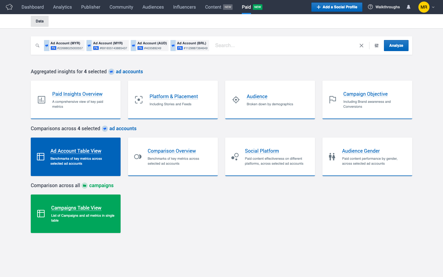Switch to the Analytics menu item
Screen dimensions: 443x277
pyautogui.click(x=62, y=7)
